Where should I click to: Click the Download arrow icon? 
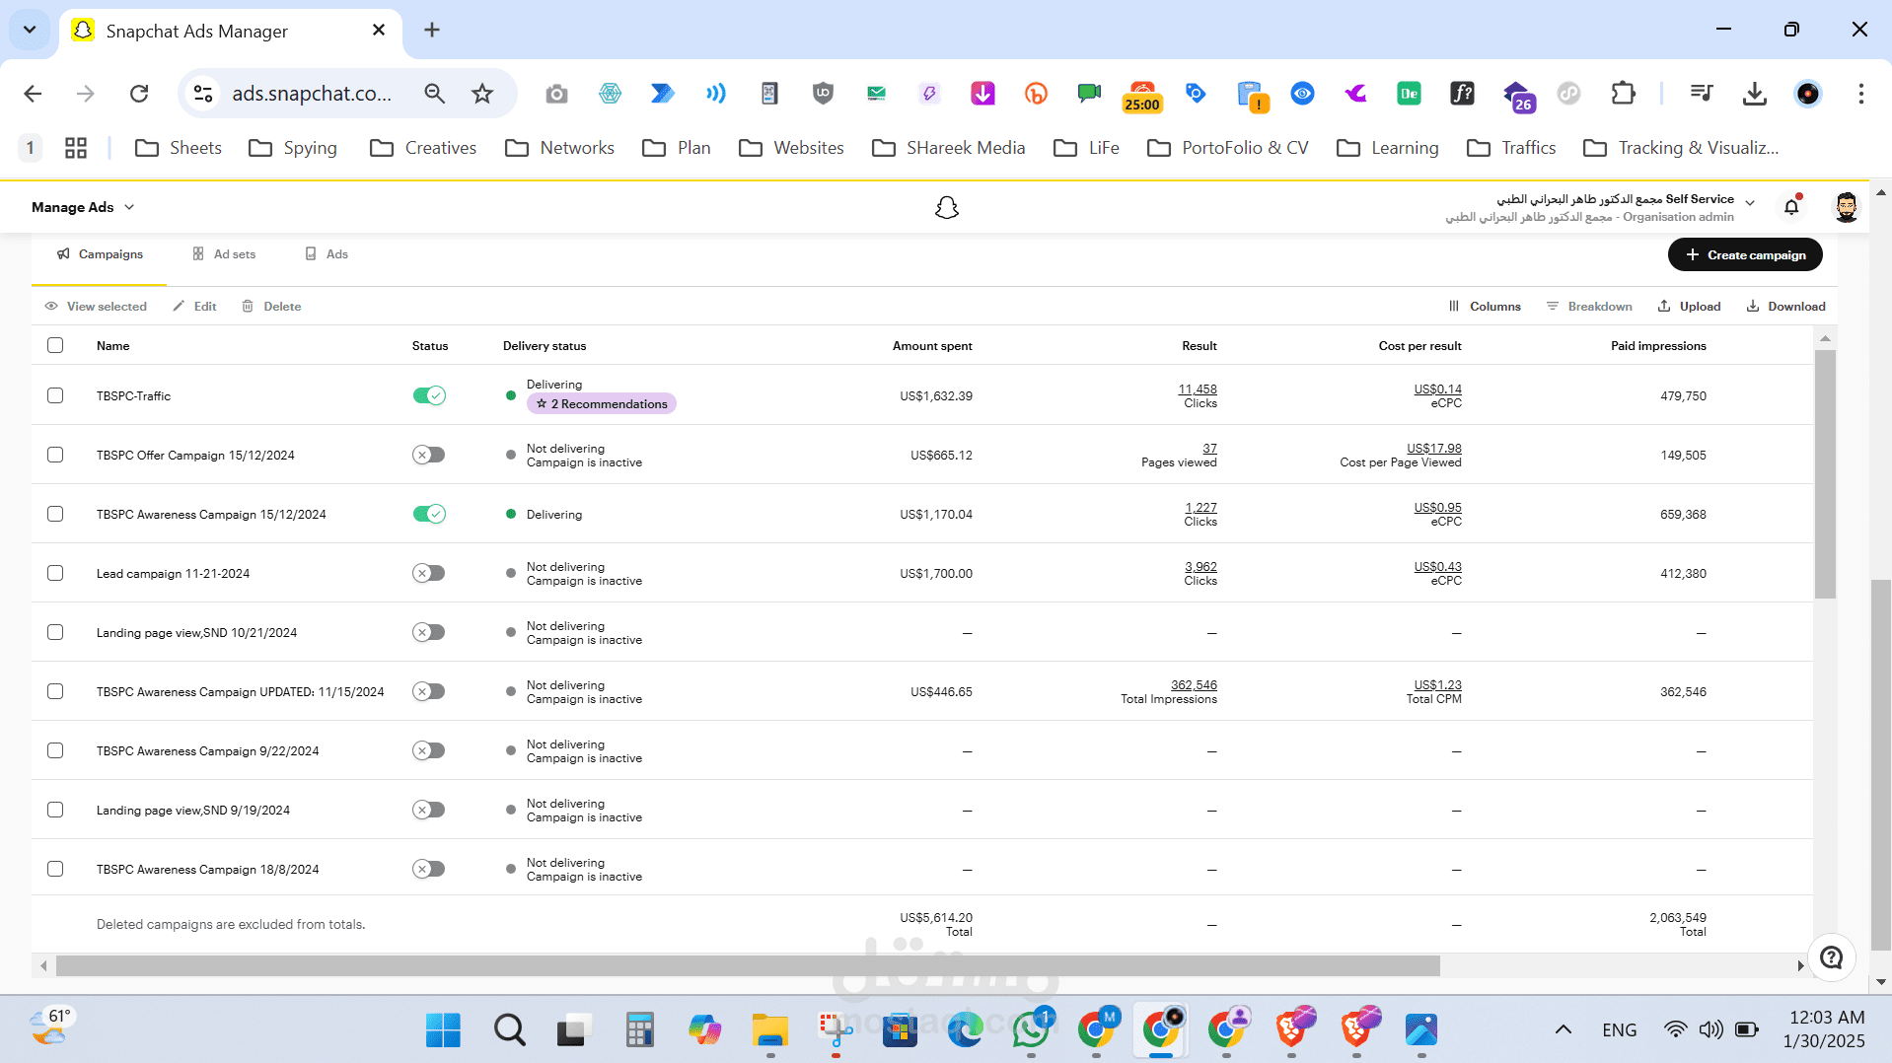coord(1753,307)
